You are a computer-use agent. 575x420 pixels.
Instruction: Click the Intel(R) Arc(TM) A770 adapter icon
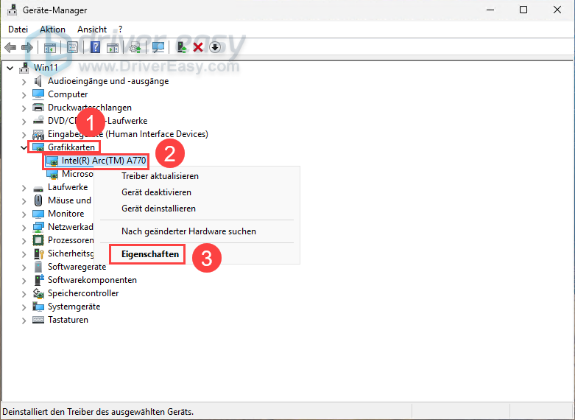(x=52, y=161)
